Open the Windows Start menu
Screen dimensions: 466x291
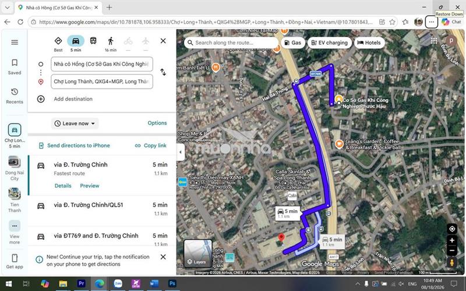[9, 284]
